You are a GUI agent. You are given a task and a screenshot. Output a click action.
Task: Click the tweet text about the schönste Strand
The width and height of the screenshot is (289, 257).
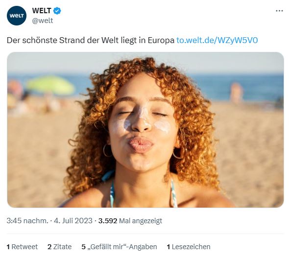pos(90,40)
